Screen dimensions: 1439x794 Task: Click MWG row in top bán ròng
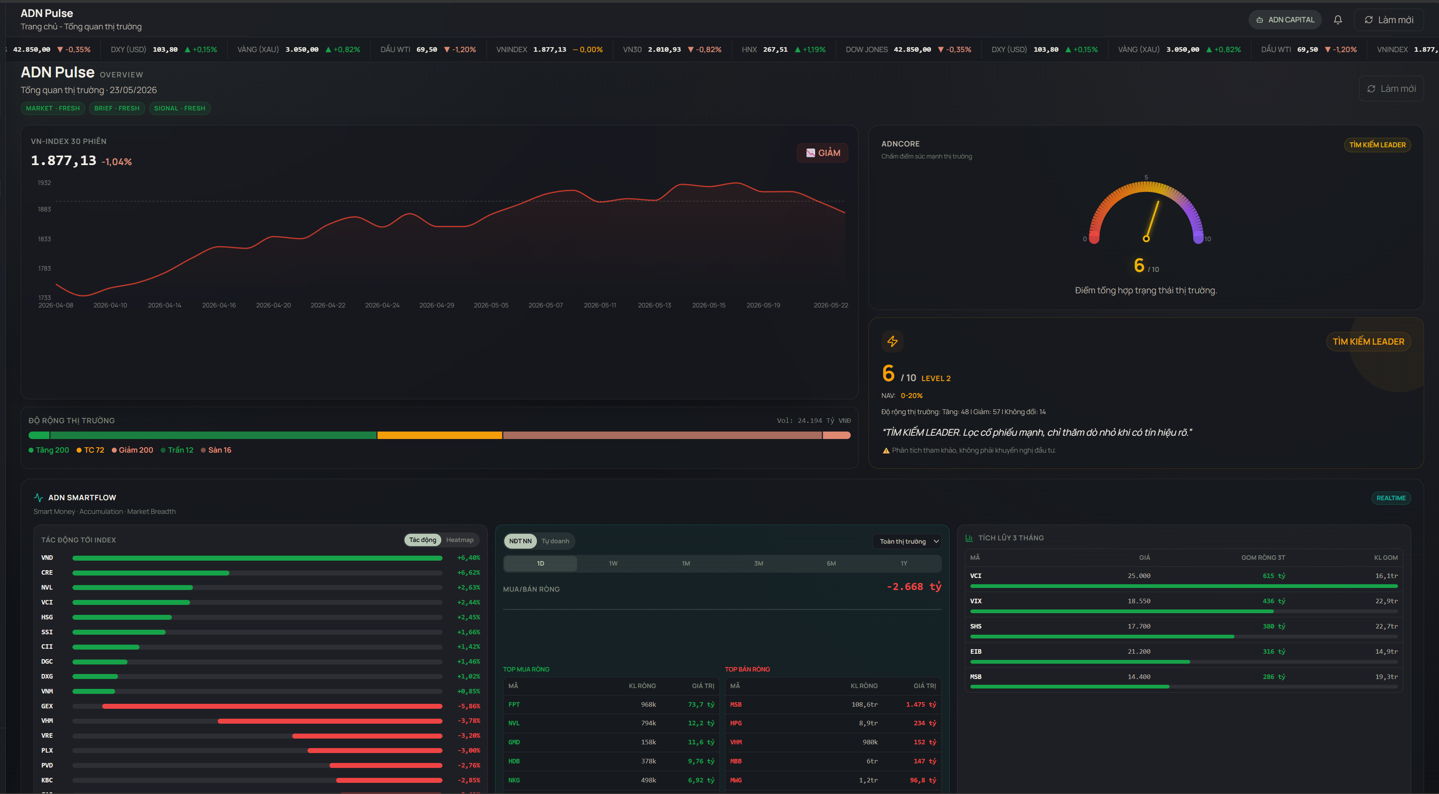(x=833, y=780)
